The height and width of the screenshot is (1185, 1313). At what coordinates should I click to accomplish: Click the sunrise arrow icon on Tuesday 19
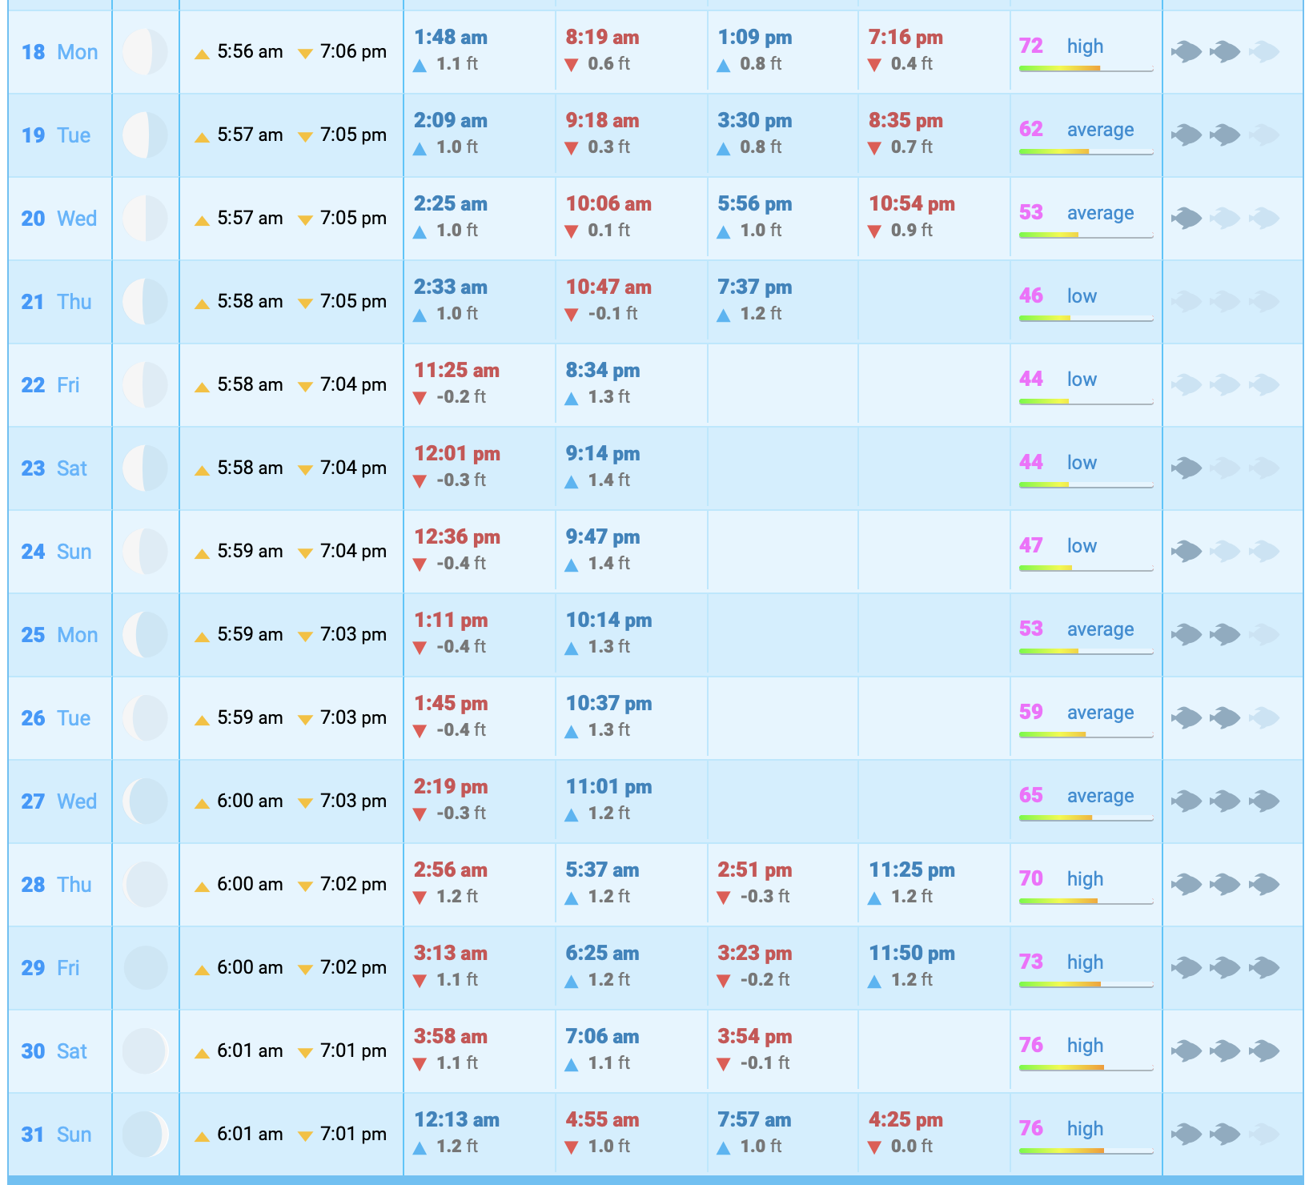(203, 137)
